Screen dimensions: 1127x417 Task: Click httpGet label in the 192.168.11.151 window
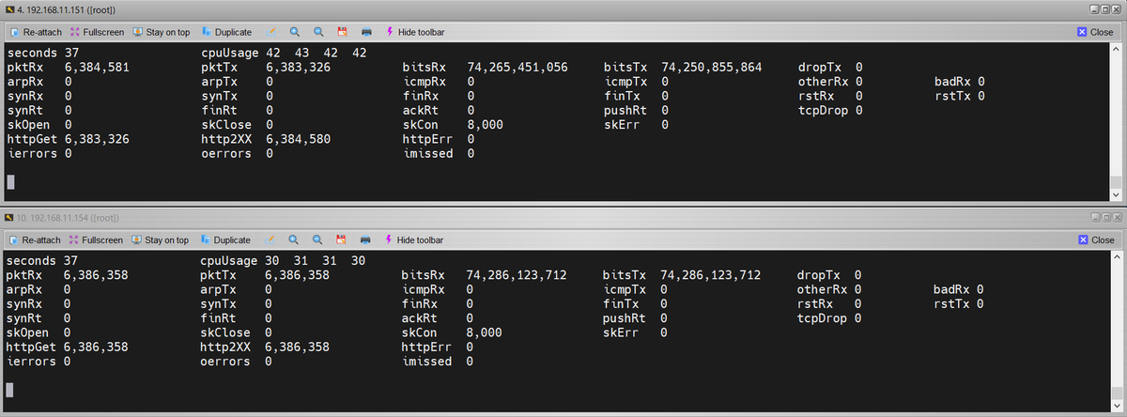click(32, 138)
